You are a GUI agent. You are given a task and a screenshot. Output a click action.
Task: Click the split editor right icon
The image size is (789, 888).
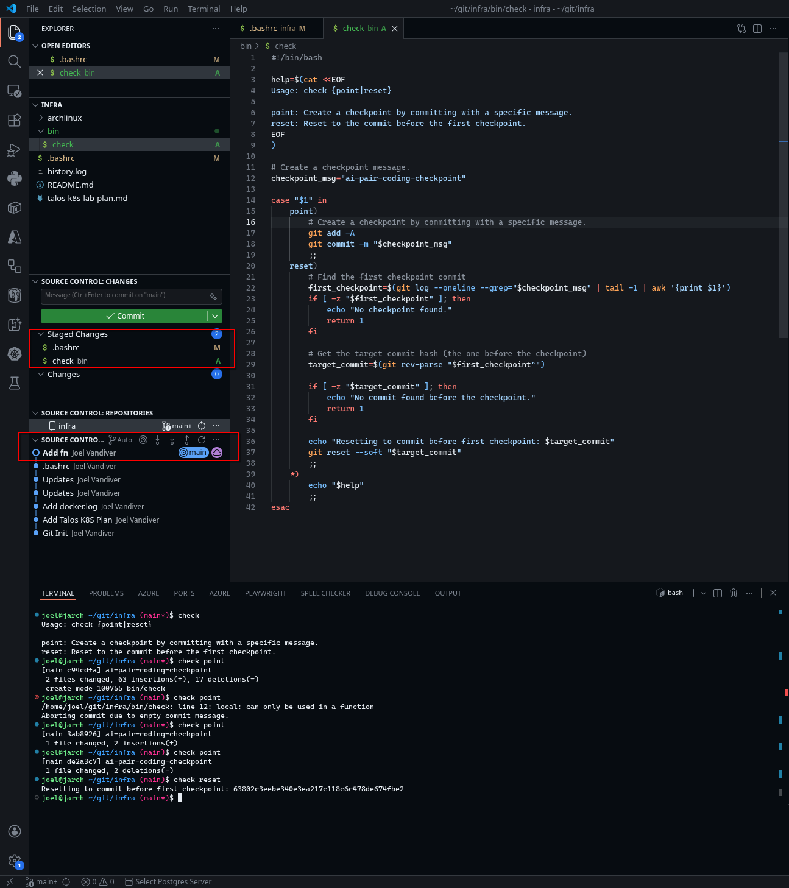(x=757, y=29)
